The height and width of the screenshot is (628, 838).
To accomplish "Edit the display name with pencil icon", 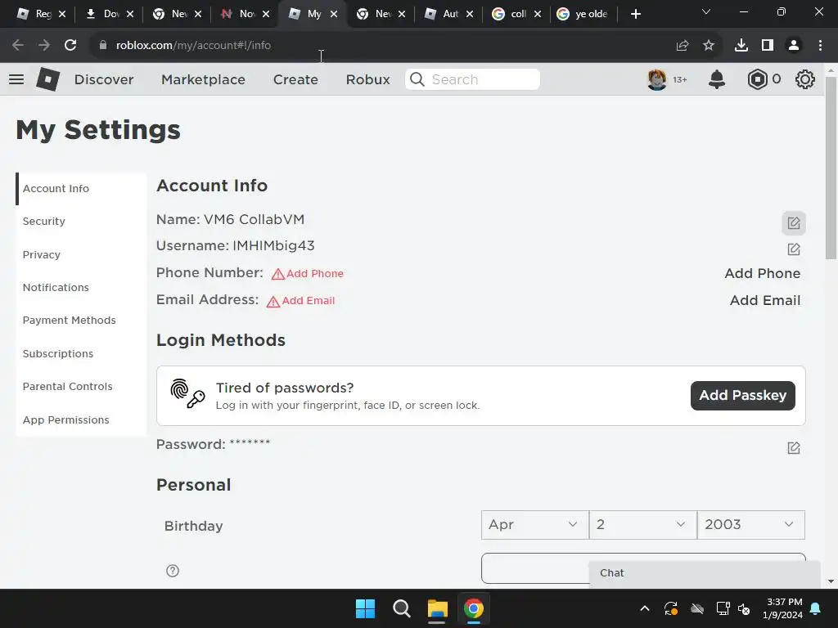I will coord(794,223).
